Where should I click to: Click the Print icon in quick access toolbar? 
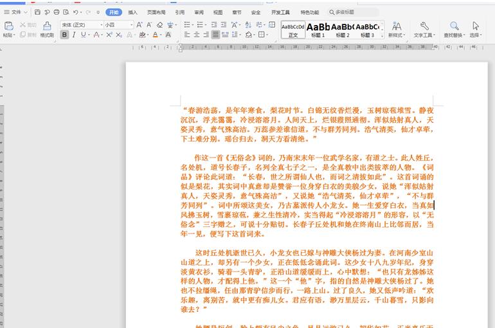coord(57,12)
